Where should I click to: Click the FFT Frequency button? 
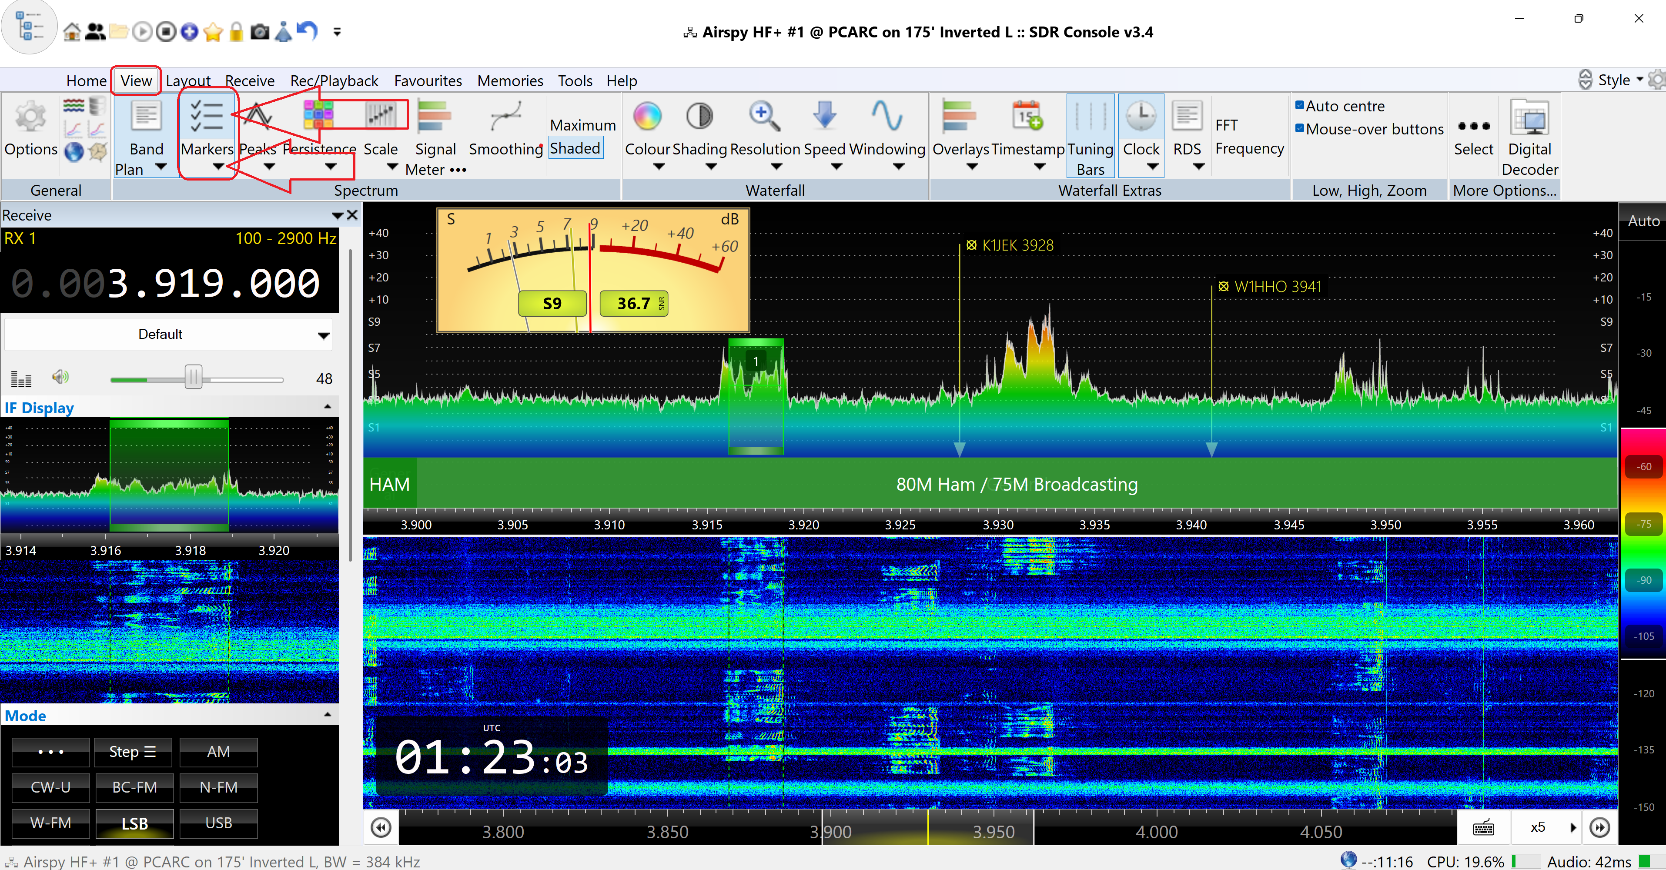click(1249, 137)
